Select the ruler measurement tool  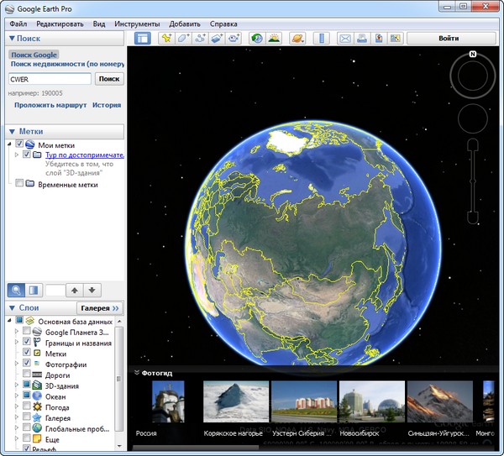(x=322, y=39)
